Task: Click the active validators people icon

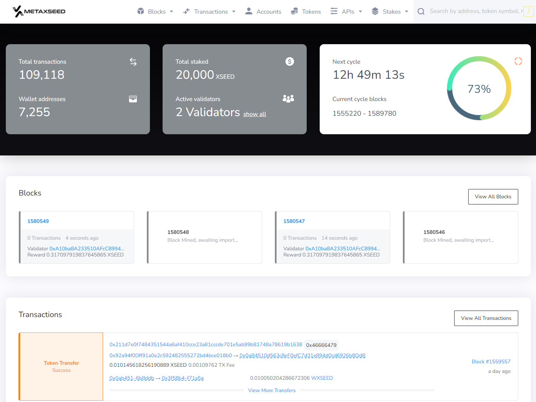Action: point(288,99)
